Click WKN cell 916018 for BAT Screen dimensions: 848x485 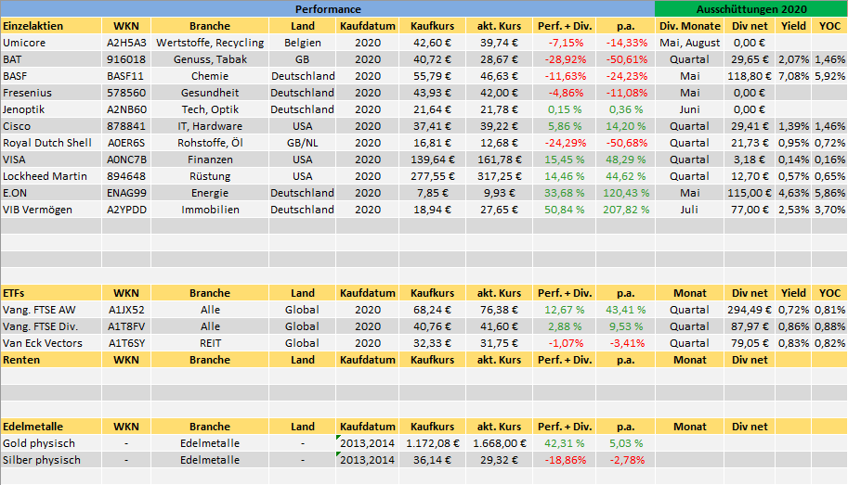coord(126,59)
